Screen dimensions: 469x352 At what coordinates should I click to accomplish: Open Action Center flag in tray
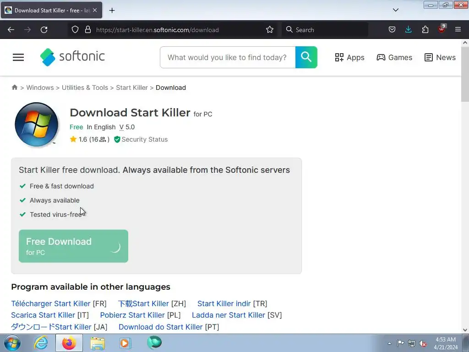[400, 343]
